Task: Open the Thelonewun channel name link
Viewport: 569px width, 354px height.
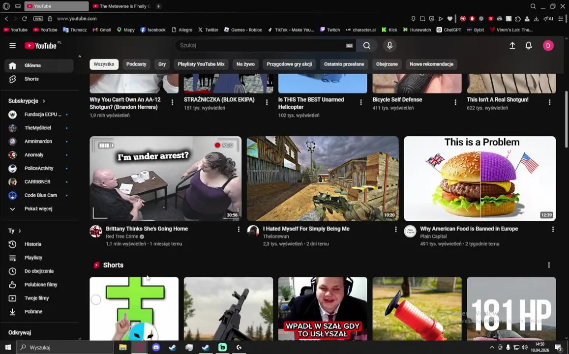Action: [276, 236]
